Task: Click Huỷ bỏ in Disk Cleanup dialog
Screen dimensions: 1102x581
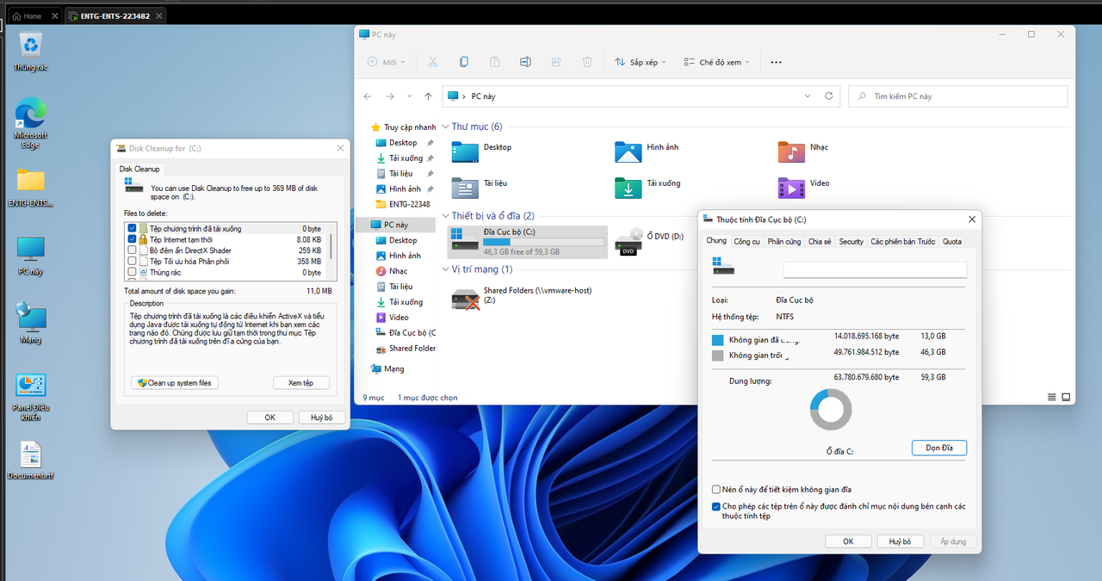Action: tap(322, 417)
